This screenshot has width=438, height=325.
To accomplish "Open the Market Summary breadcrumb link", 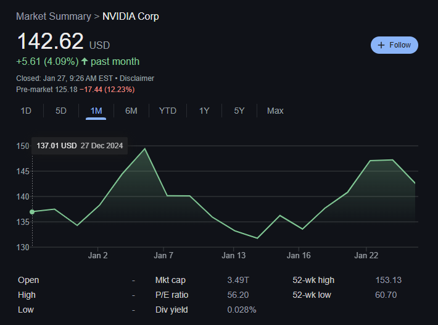I will [54, 17].
